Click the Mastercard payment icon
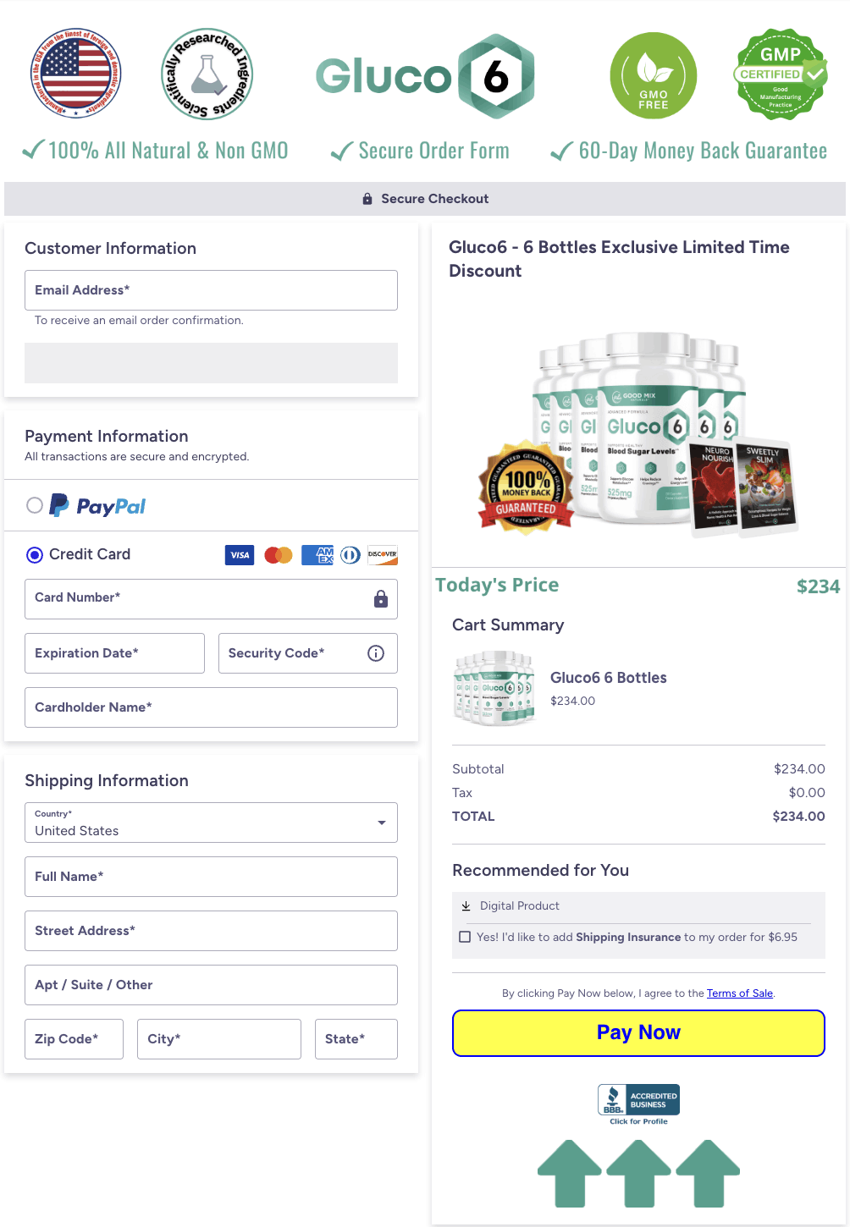Viewport: 850px width, 1227px height. click(x=278, y=554)
